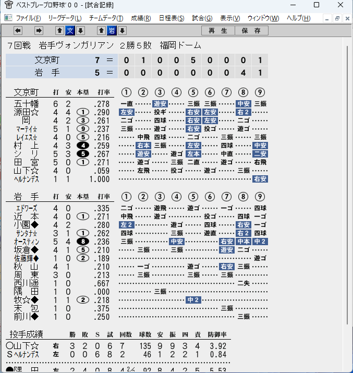Image resolution: width=353 pixels, height=373 pixels.
Task: Open the ファイル(F) menu
Action: (28, 18)
